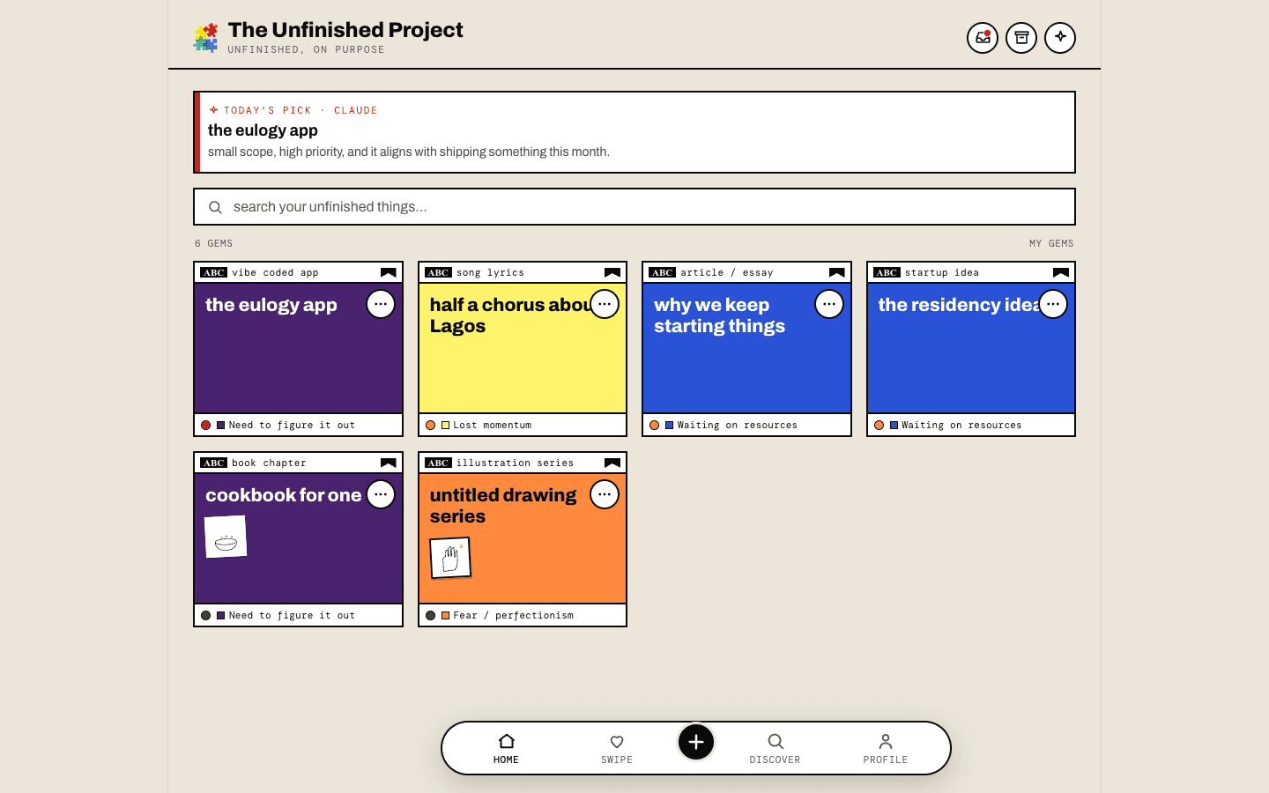Open today's pick the eulogy app banner
The height and width of the screenshot is (793, 1269).
[x=634, y=132]
